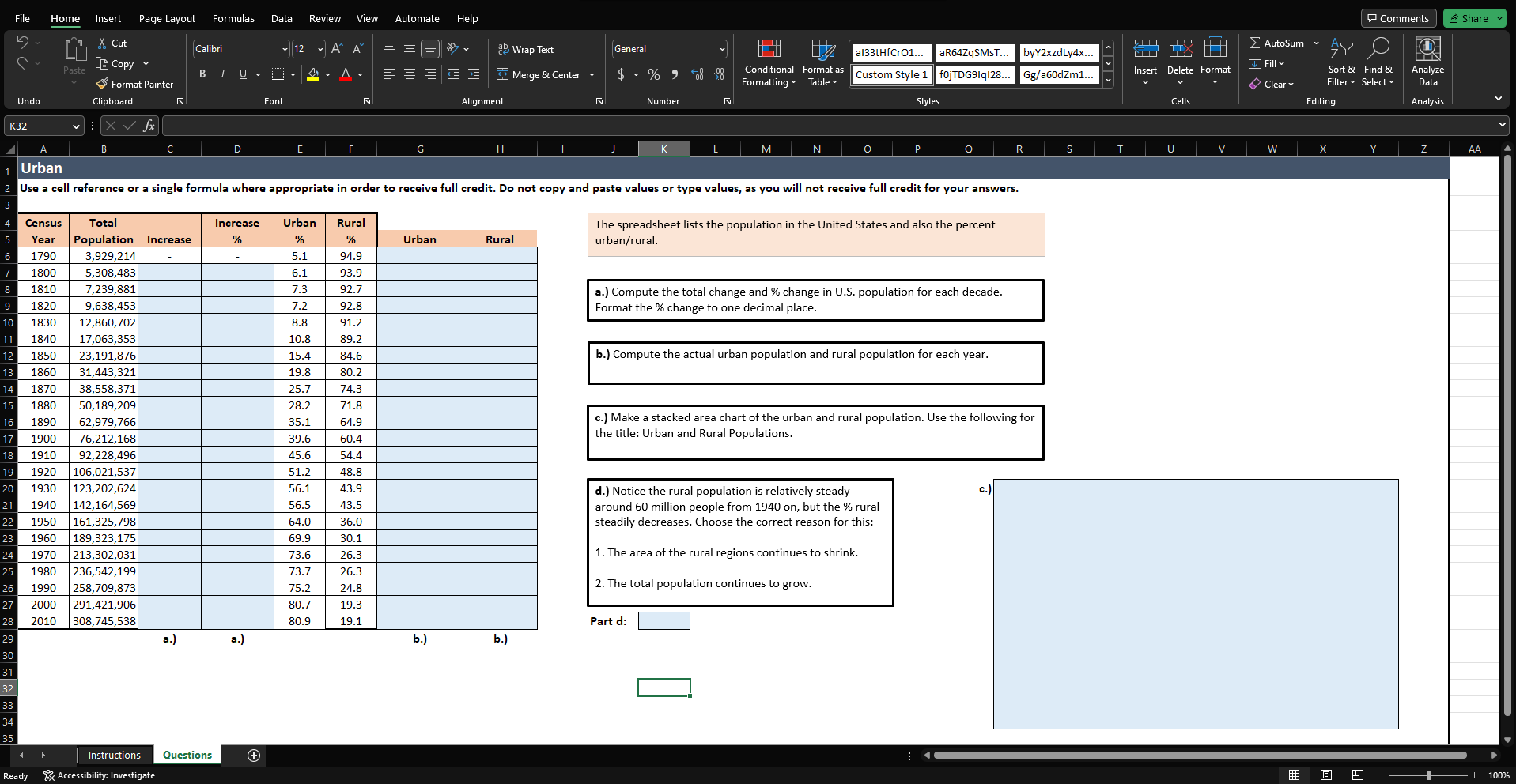Toggle Bold formatting
Viewport: 1516px width, 784px height.
click(x=202, y=74)
